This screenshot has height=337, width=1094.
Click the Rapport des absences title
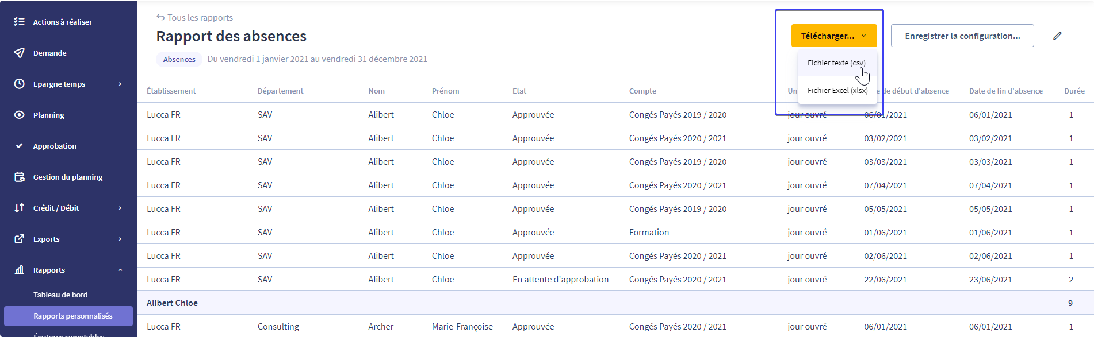click(x=231, y=36)
